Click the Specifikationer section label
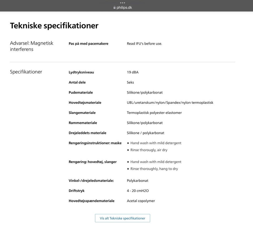This screenshot has width=253, height=228. coord(26,72)
